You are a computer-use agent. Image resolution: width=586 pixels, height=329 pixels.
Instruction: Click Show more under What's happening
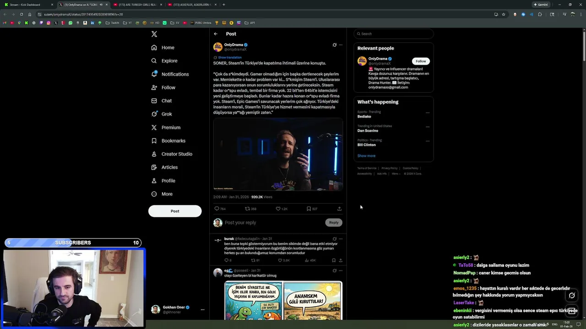[366, 156]
